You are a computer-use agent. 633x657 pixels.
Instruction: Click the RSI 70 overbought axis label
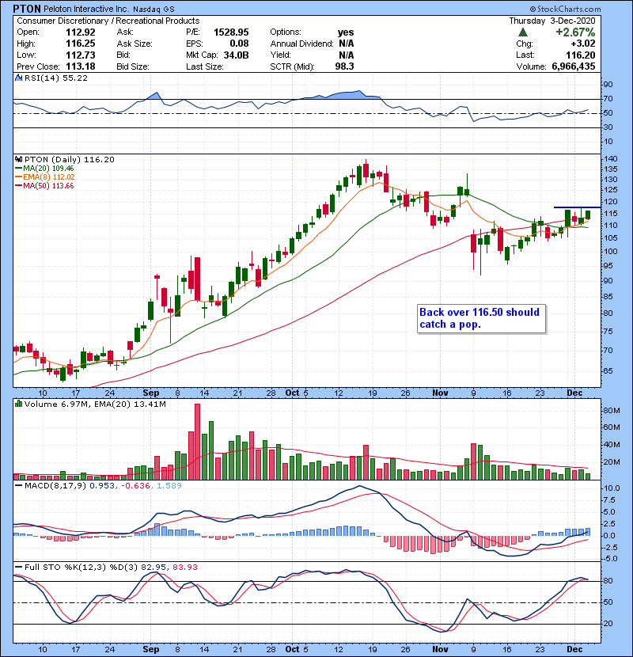pos(608,99)
